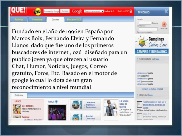Screen dimensions: 182x136
Task: Click the Powered by Google search field
Action: coord(51,11)
